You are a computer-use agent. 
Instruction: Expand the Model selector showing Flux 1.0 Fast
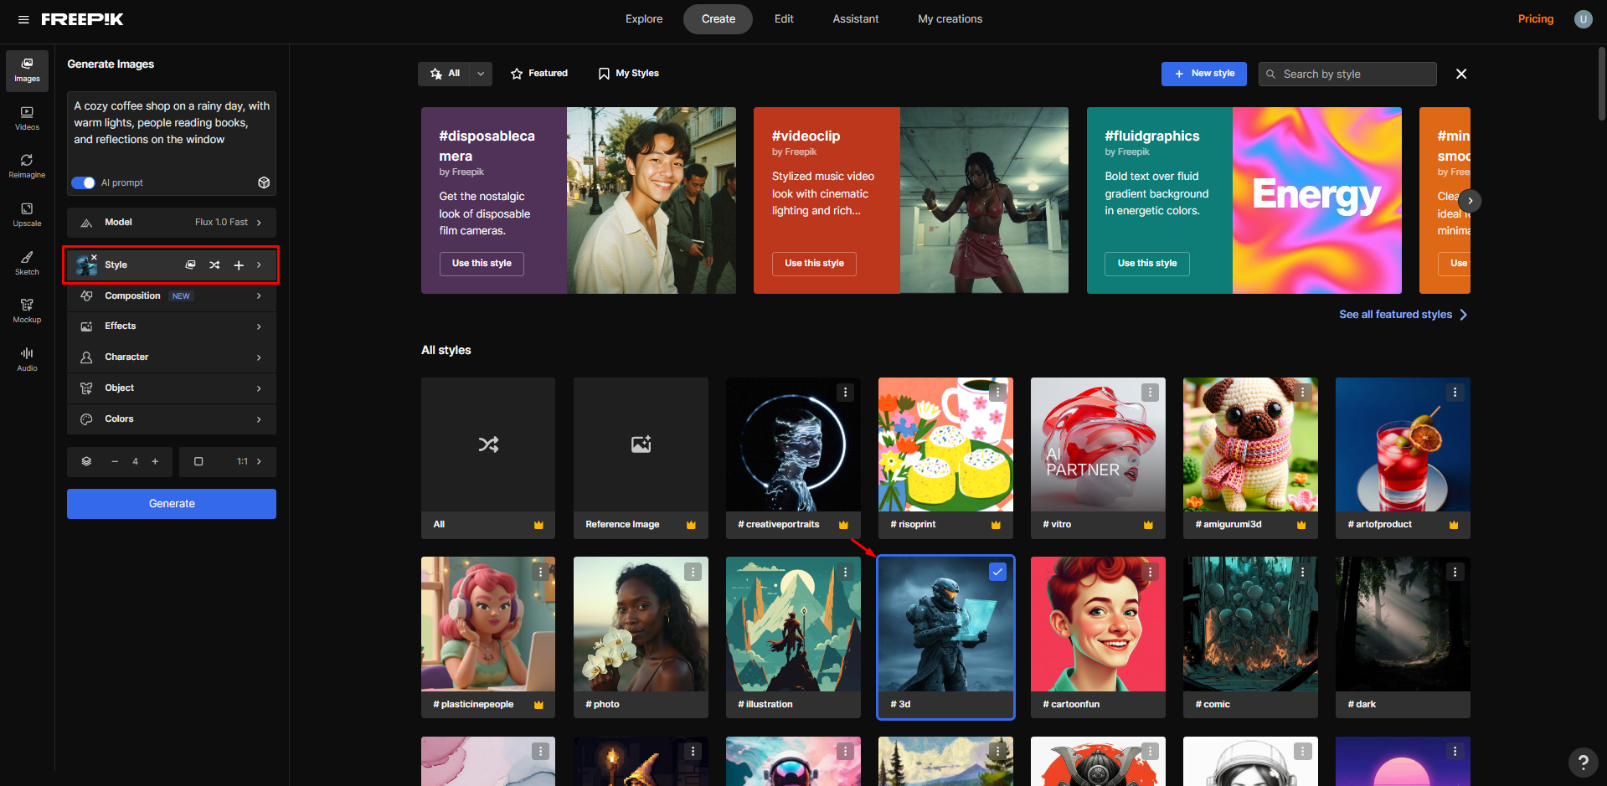(x=171, y=222)
